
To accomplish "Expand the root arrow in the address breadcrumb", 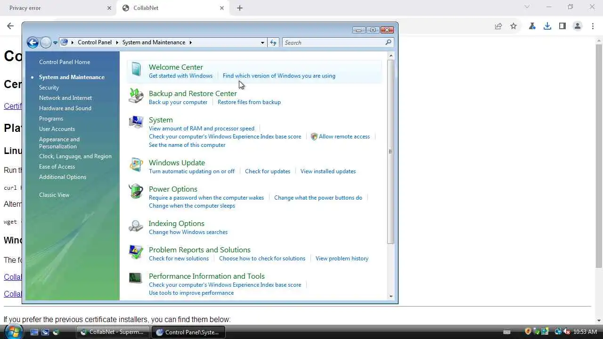I will click(73, 42).
